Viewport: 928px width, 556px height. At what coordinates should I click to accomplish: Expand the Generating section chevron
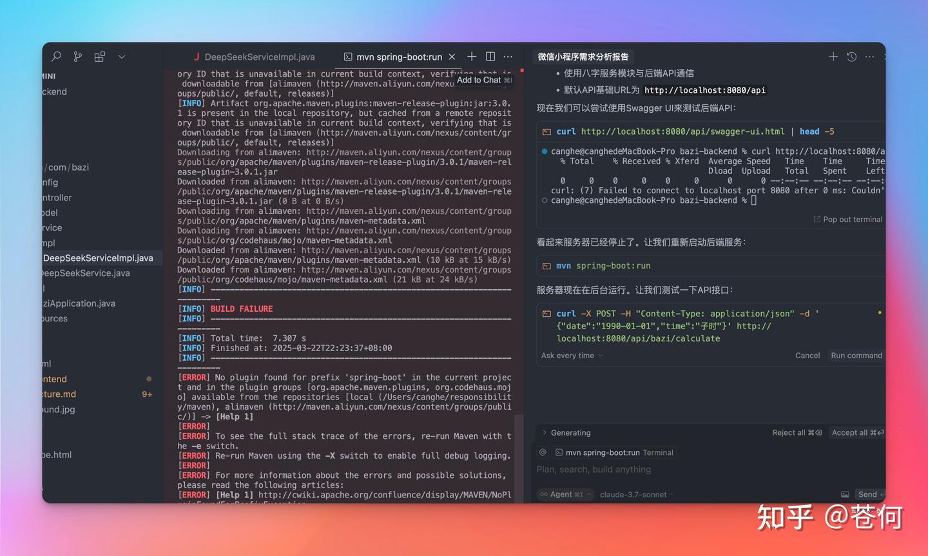point(544,432)
